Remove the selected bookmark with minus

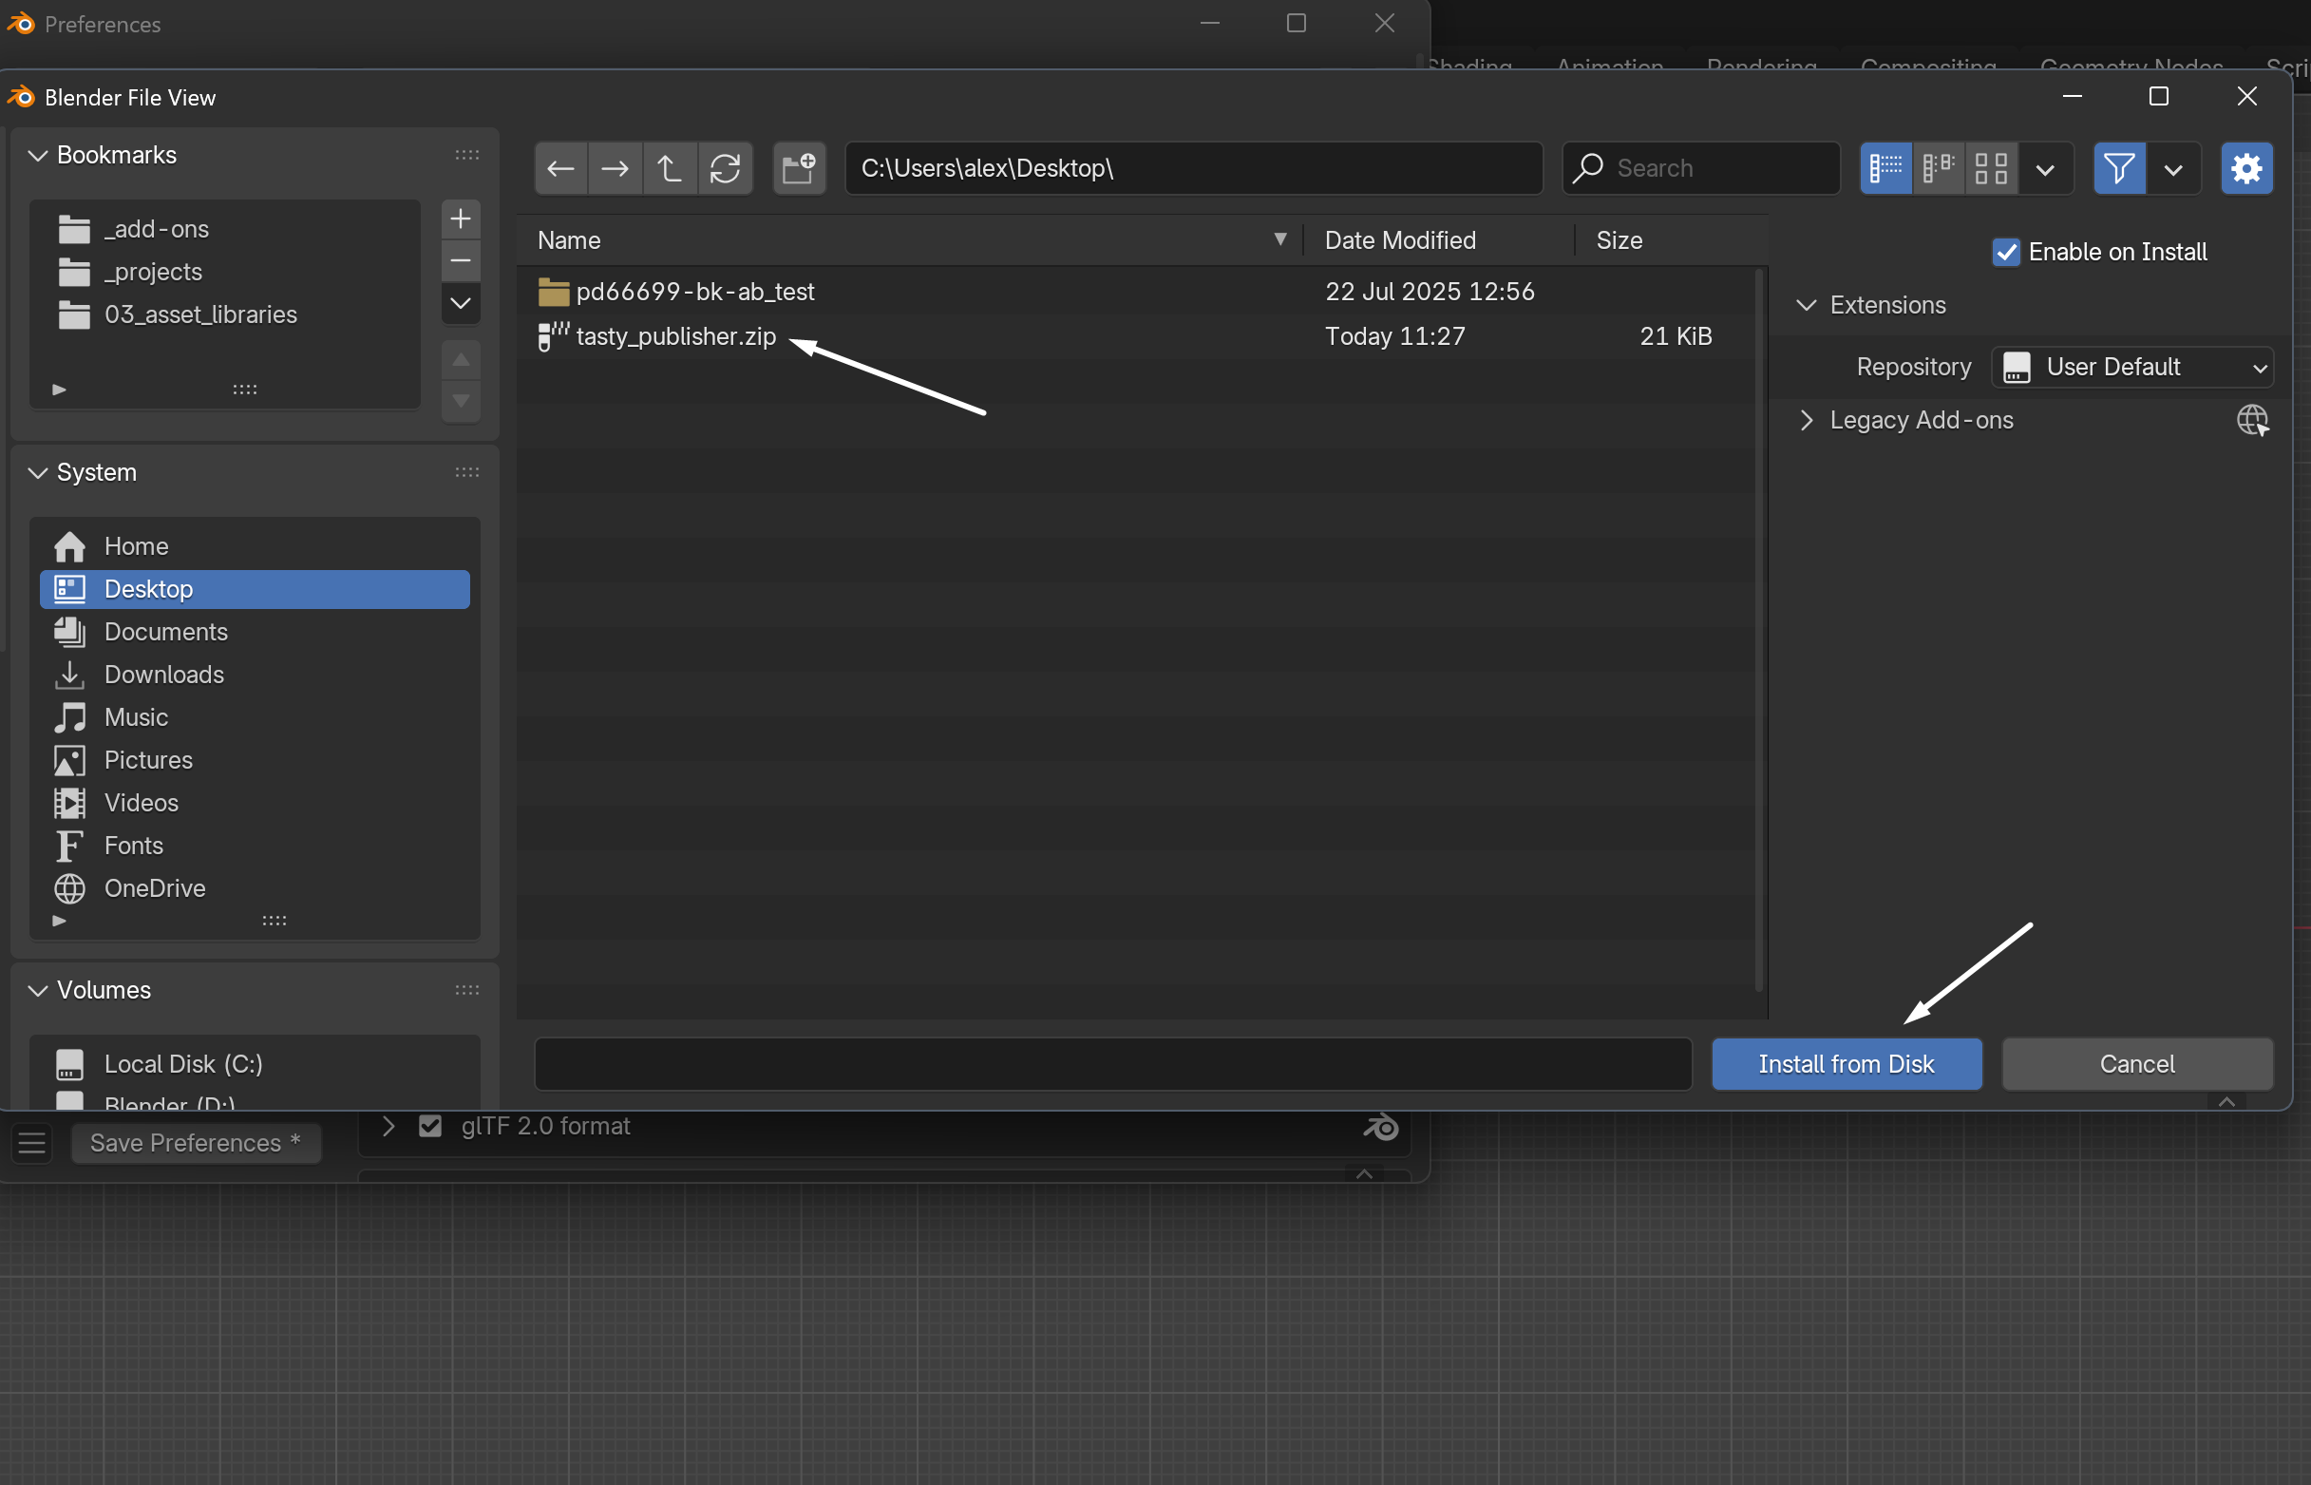pyautogui.click(x=461, y=261)
